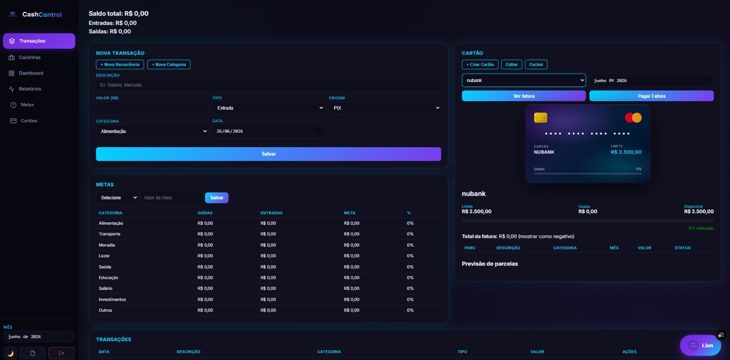Click the nubank limit usage bar
The height and width of the screenshot is (360, 730).
(588, 221)
